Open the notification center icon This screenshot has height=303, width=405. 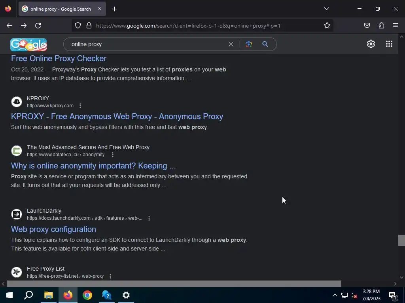pos(392,295)
